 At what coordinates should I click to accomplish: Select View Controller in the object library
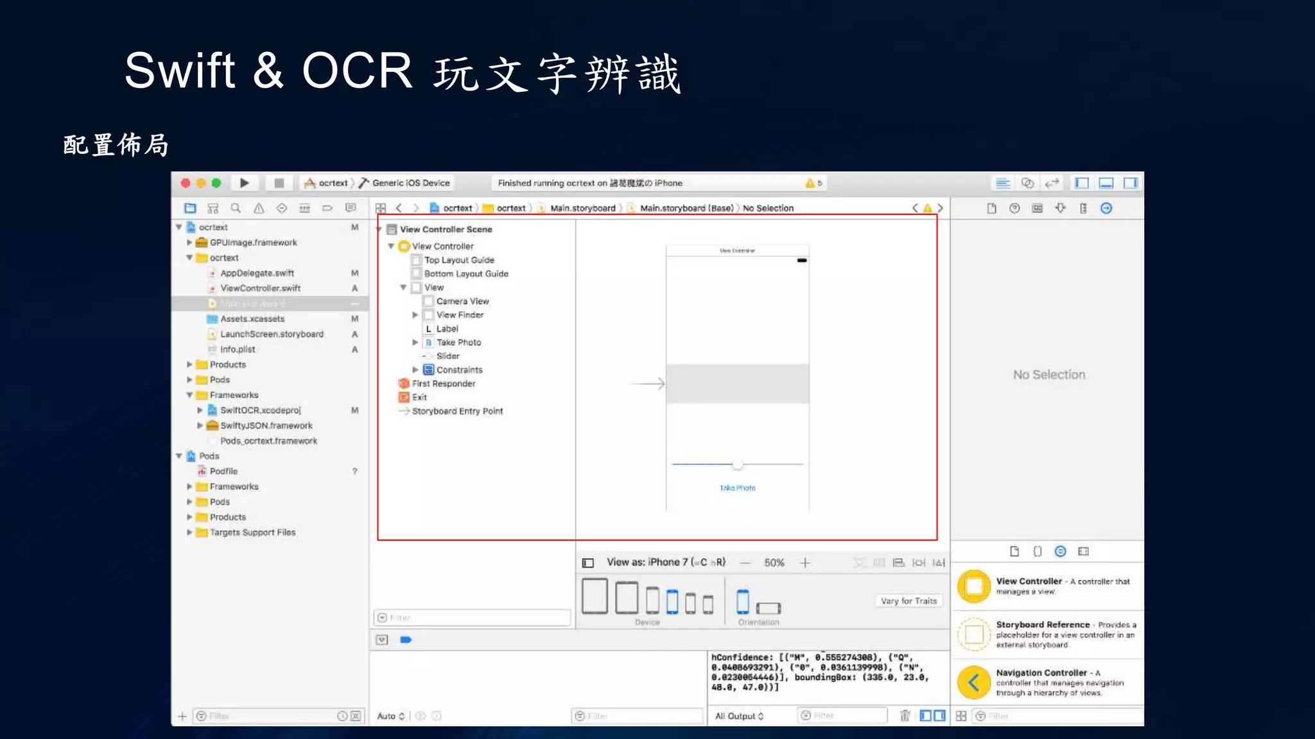coord(1048,586)
